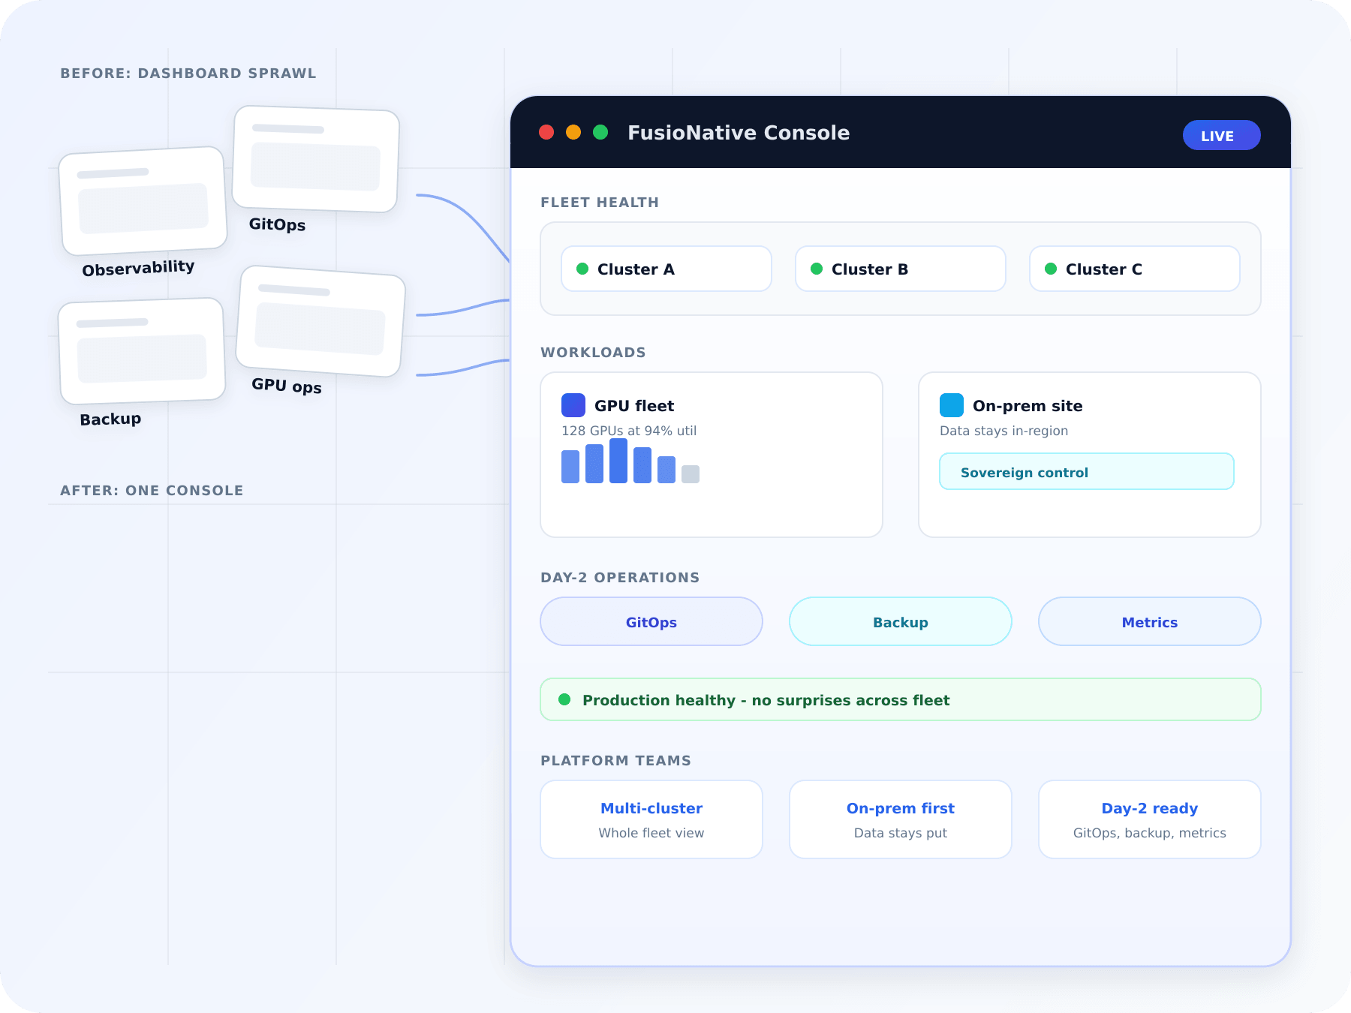Image resolution: width=1351 pixels, height=1013 pixels.
Task: Click the On-prem site cyan icon
Action: point(952,405)
